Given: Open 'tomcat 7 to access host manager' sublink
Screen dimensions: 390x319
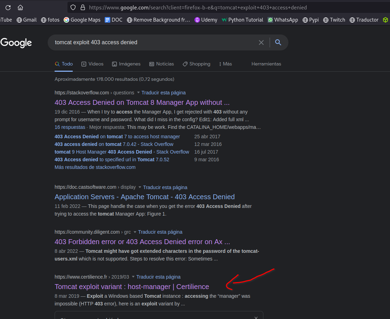Looking at the screenshot, I should pyautogui.click(x=117, y=137).
